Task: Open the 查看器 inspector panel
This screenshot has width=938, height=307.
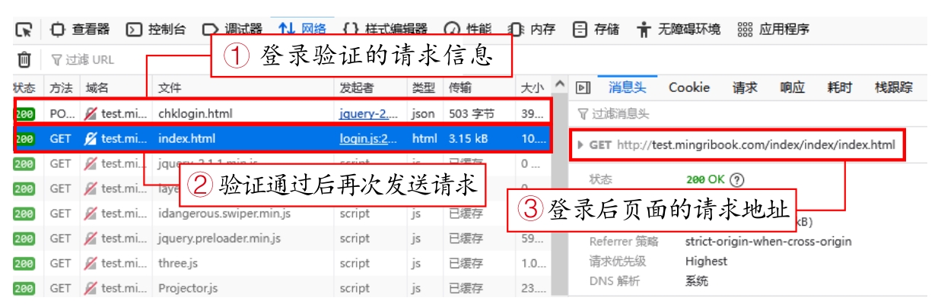Action: 80,30
